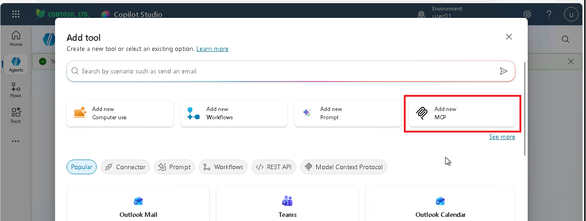Click the Add tool heading
Screen dimensions: 586x221
84,38
